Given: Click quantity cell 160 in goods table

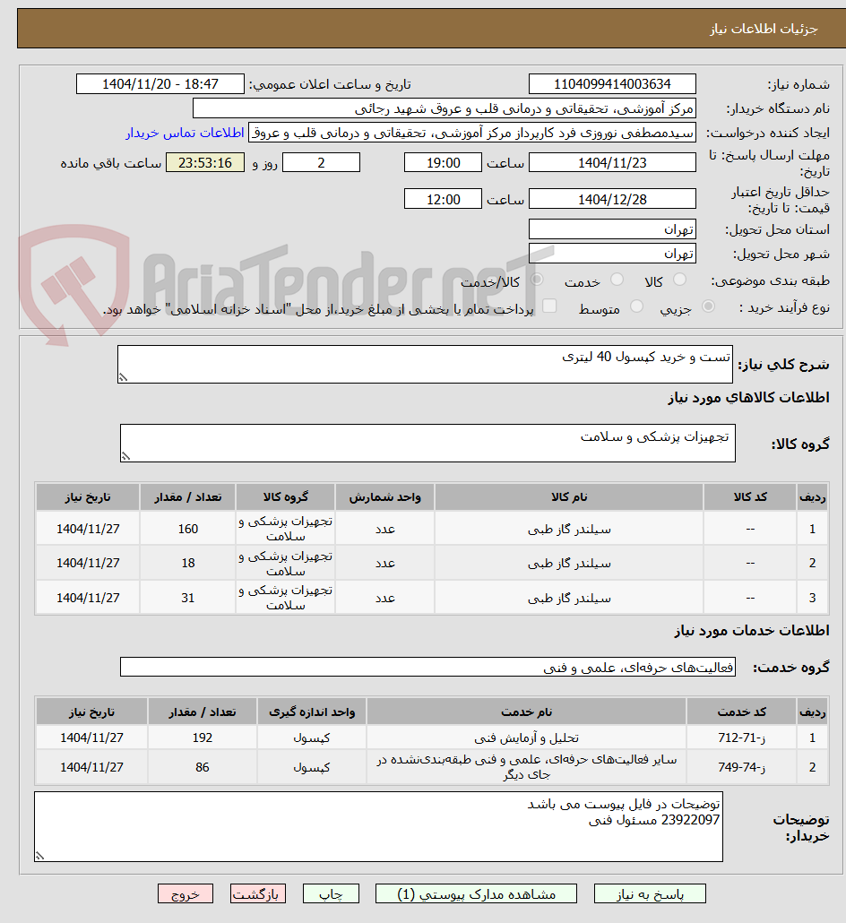Looking at the screenshot, I should point(188,529).
